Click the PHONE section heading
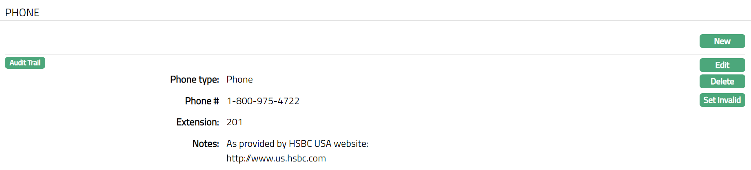 pos(22,13)
